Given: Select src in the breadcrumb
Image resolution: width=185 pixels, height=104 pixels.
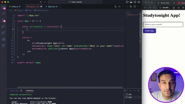Looking at the screenshot, I should (10, 10).
